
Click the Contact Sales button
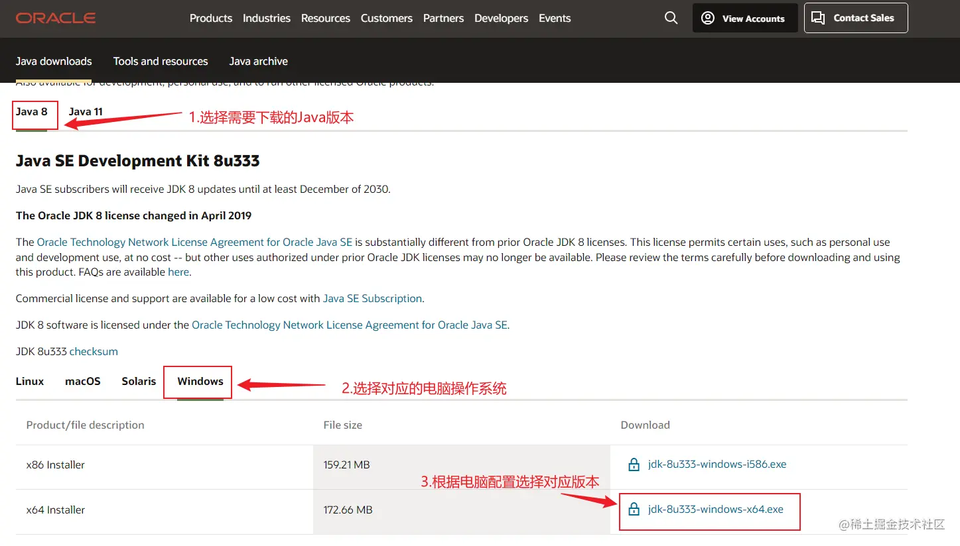click(856, 18)
